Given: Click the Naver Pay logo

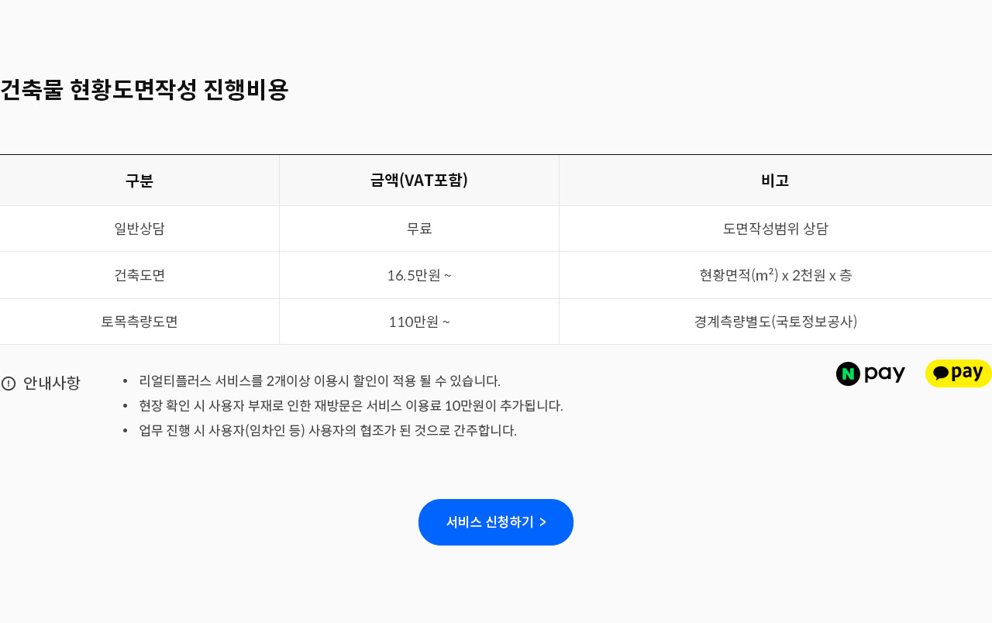Looking at the screenshot, I should coord(870,373).
